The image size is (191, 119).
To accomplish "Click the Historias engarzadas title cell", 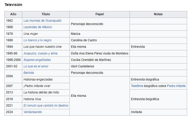I will point(46,80).
